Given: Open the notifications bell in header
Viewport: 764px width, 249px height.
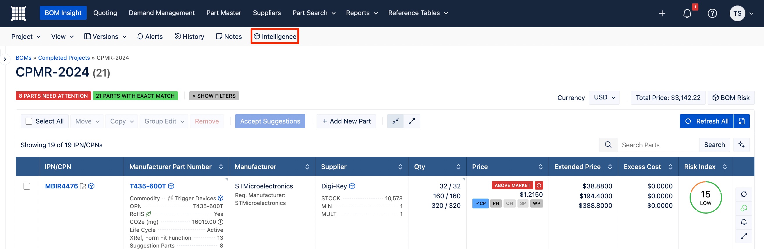Looking at the screenshot, I should pyautogui.click(x=687, y=13).
